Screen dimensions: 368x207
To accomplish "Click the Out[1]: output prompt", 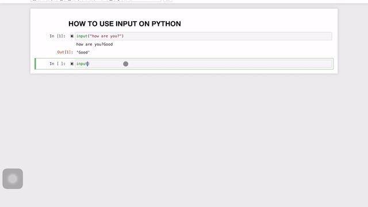I will click(x=65, y=52).
